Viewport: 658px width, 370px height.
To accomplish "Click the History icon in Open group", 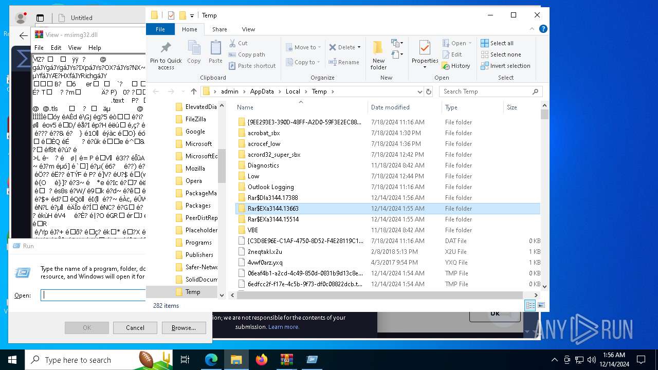I will 446,66.
